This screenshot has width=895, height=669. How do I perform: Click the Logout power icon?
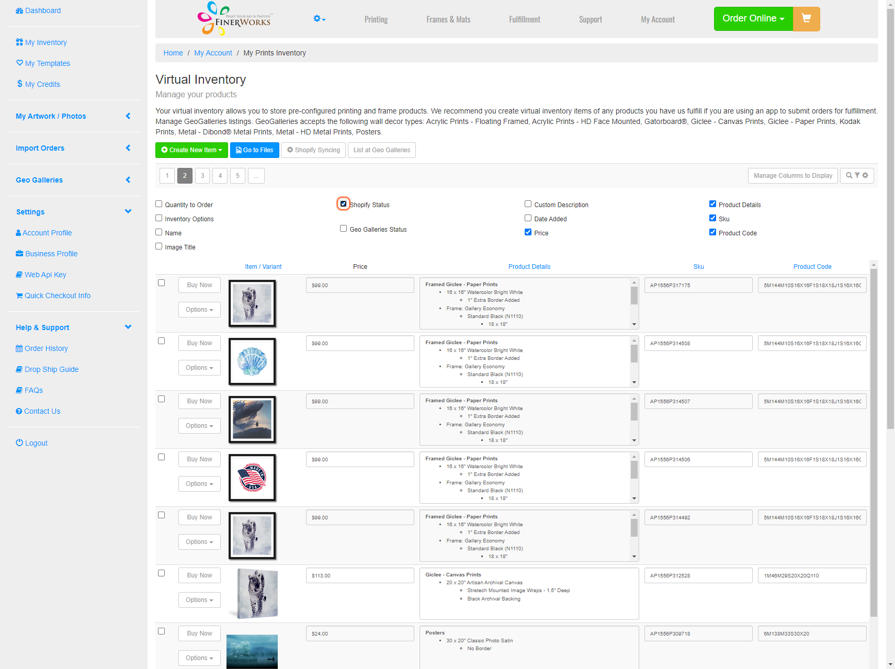point(19,443)
